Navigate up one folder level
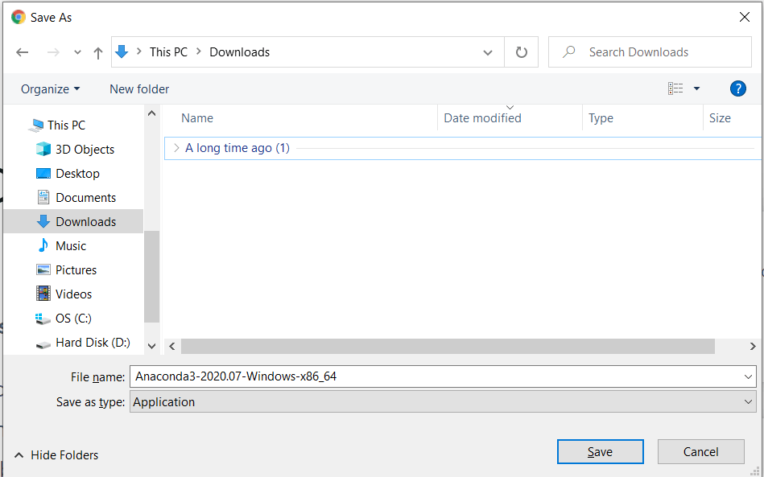This screenshot has height=477, width=764. pos(97,51)
